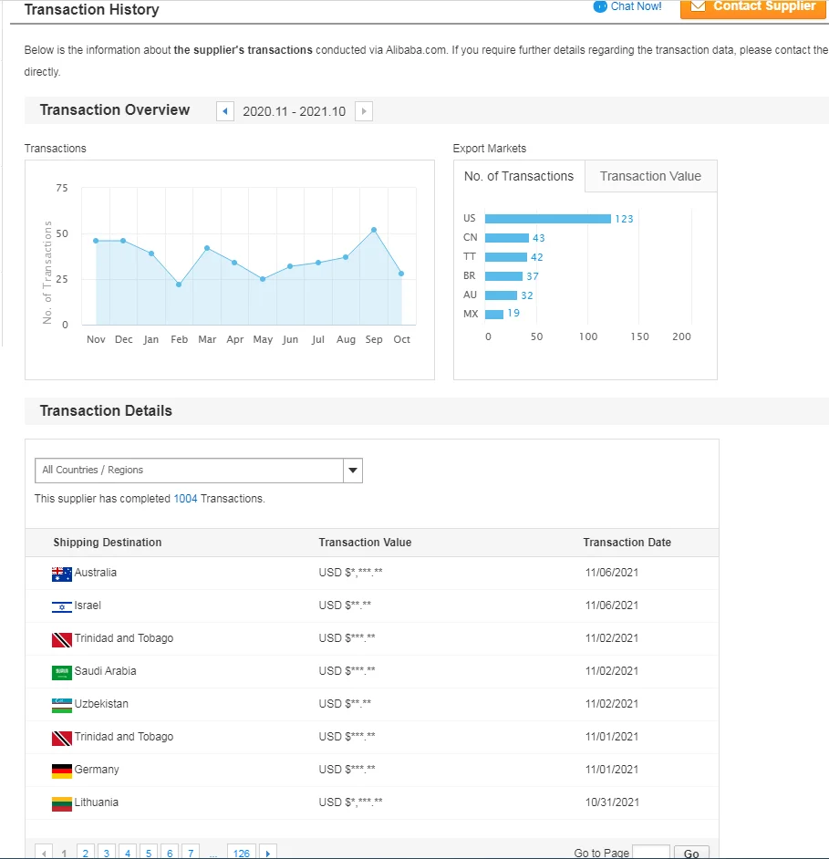Open the 1004 transactions link

pos(185,499)
